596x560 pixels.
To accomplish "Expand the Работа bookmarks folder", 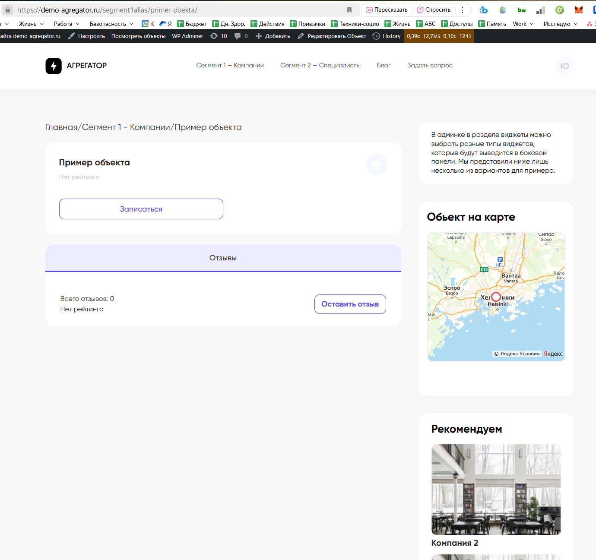I will [x=67, y=24].
